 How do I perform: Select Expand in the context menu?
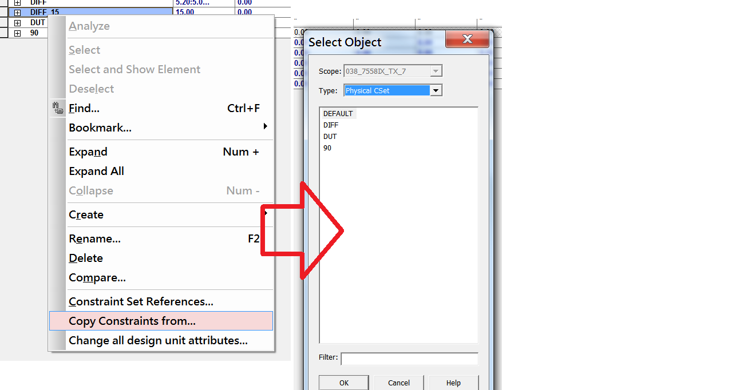point(164,152)
